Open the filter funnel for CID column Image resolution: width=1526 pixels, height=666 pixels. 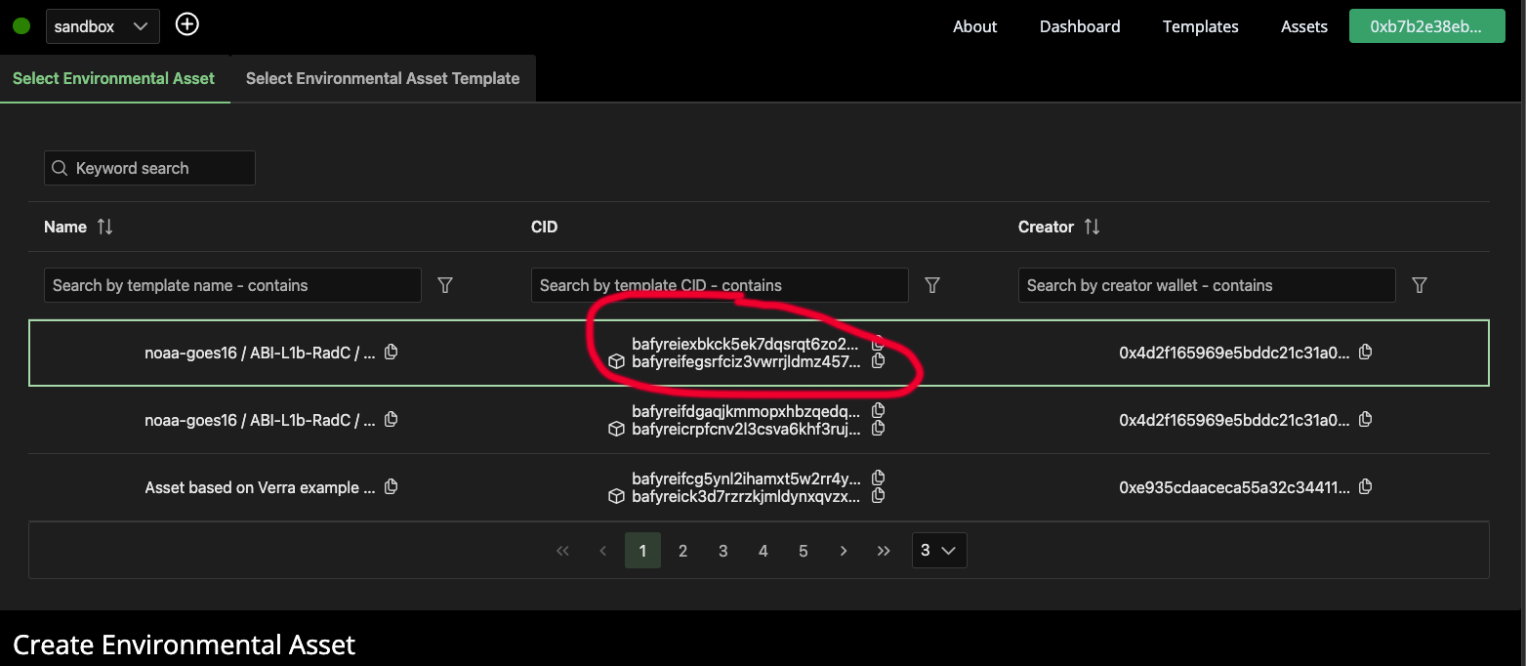[932, 285]
